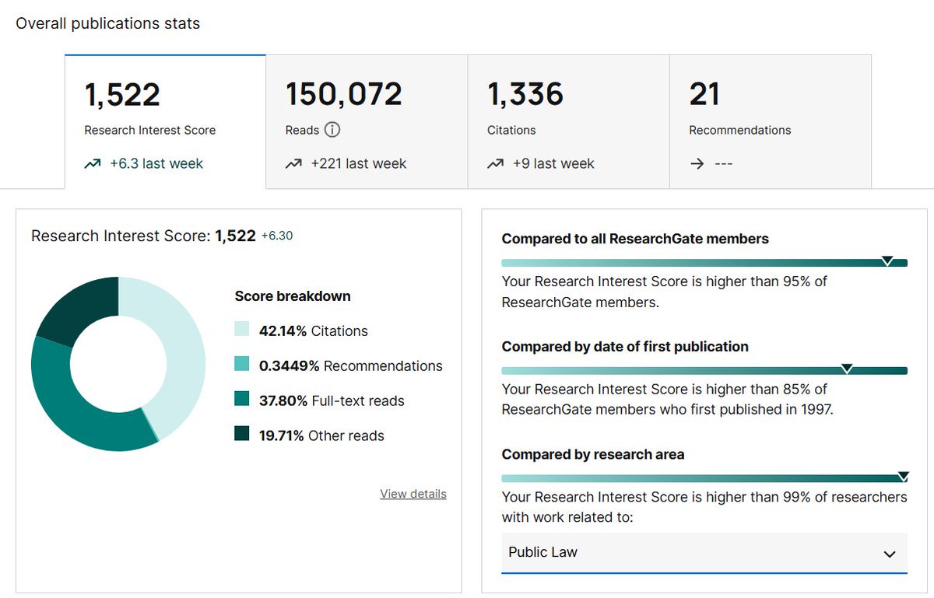This screenshot has width=934, height=598.
Task: Click the Full-text reads legend swatch
Action: pos(242,400)
